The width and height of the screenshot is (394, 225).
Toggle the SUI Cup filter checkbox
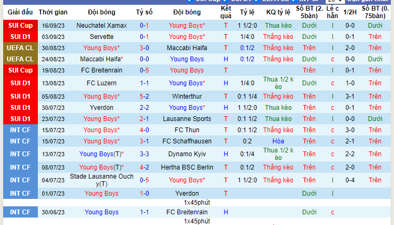[190, 1]
